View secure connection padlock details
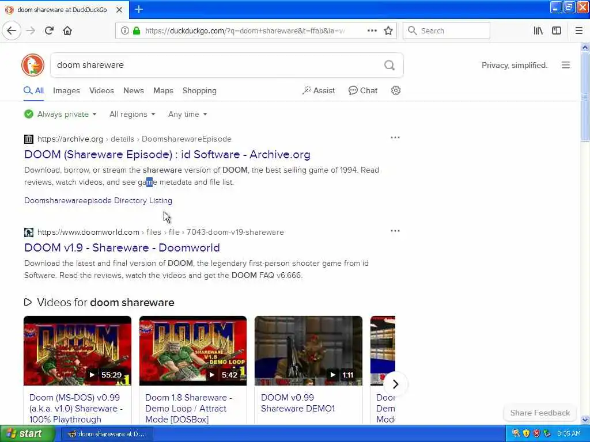Image resolution: width=590 pixels, height=442 pixels. pos(136,31)
